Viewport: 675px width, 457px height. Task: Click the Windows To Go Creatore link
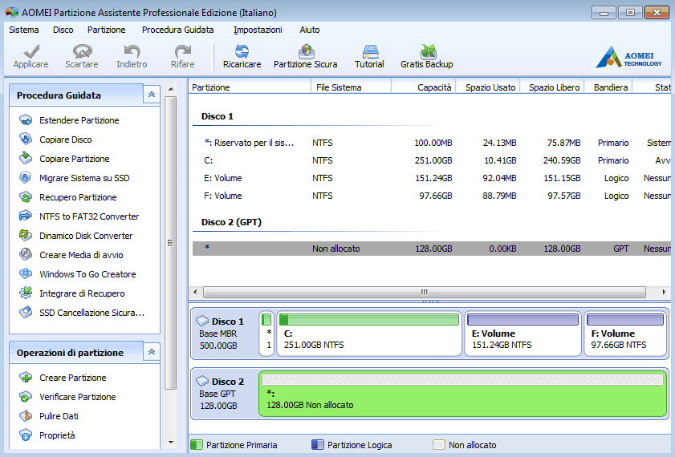pos(87,274)
